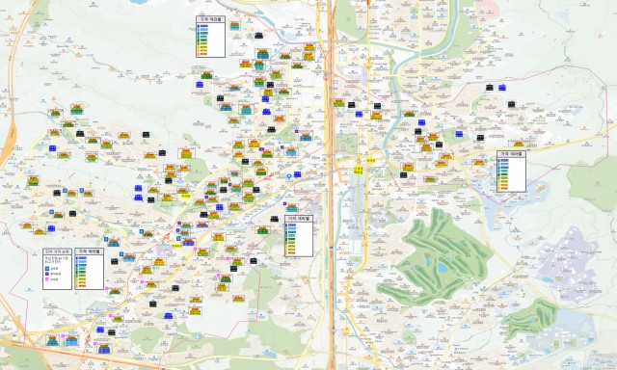Click lone blue marker at far-left map edge
Image resolution: width=617 pixels, height=370 pixels.
click(52, 148)
